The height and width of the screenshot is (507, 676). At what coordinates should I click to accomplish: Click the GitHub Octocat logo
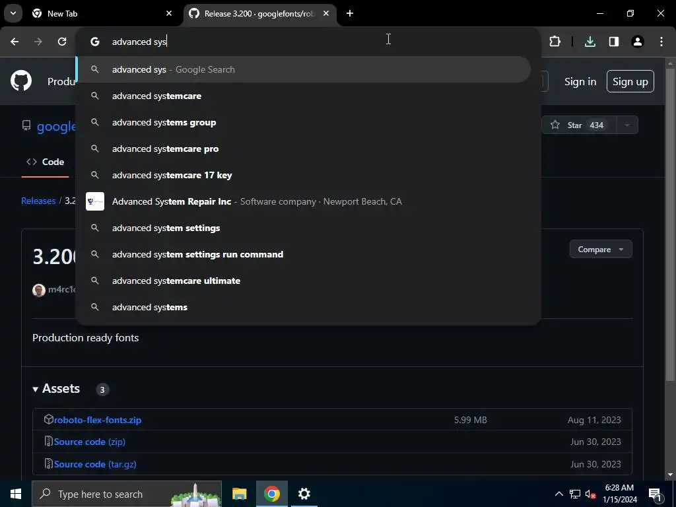pyautogui.click(x=21, y=81)
